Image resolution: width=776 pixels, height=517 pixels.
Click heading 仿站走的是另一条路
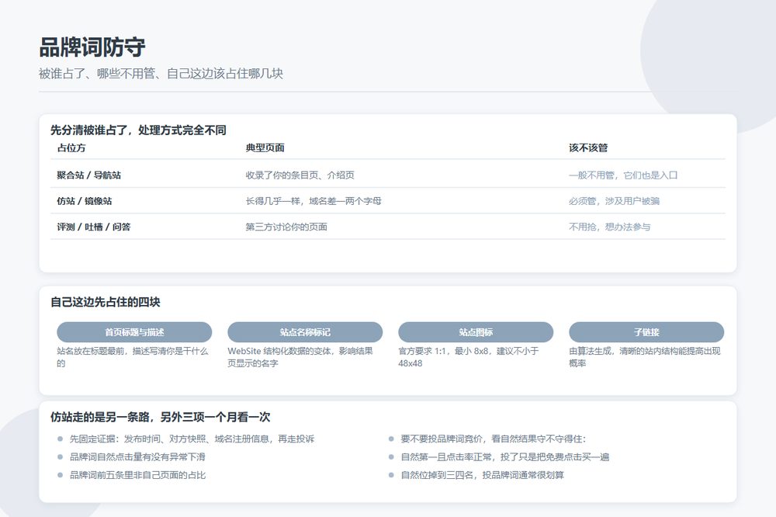pos(161,417)
